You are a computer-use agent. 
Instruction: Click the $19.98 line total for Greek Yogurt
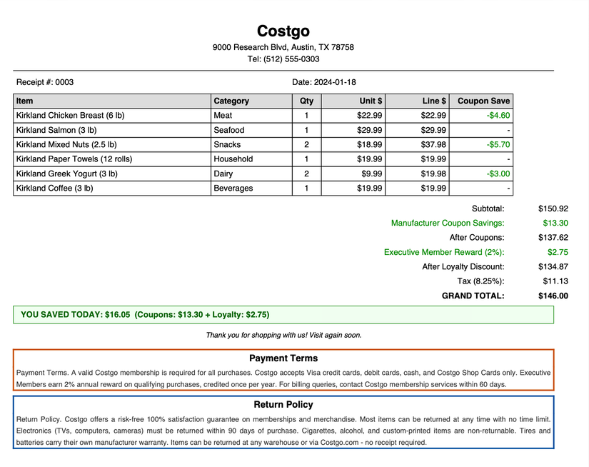pyautogui.click(x=433, y=174)
